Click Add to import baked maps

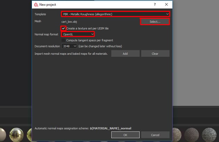click(x=125, y=53)
